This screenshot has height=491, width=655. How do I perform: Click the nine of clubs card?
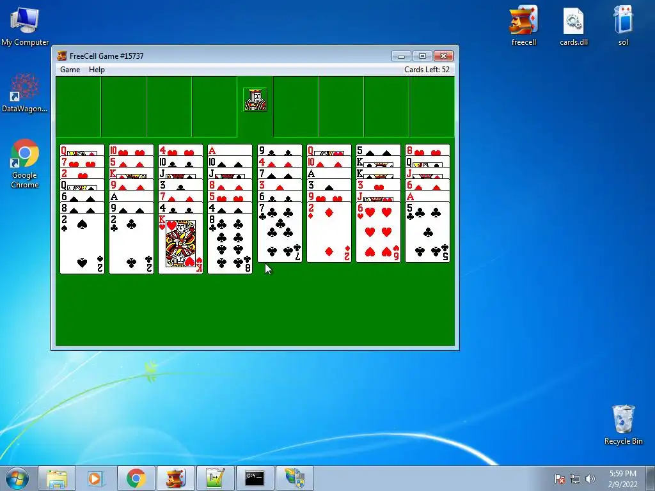[280, 150]
